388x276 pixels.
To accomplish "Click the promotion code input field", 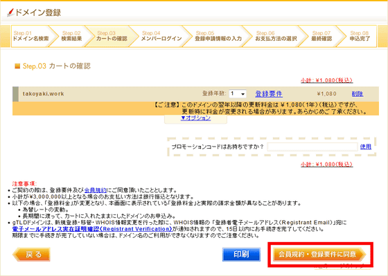I will pyautogui.click(x=312, y=147).
